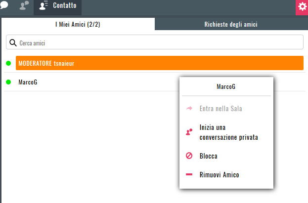Switch to I Miei Amici tab
The width and height of the screenshot is (308, 203).
[78, 24]
